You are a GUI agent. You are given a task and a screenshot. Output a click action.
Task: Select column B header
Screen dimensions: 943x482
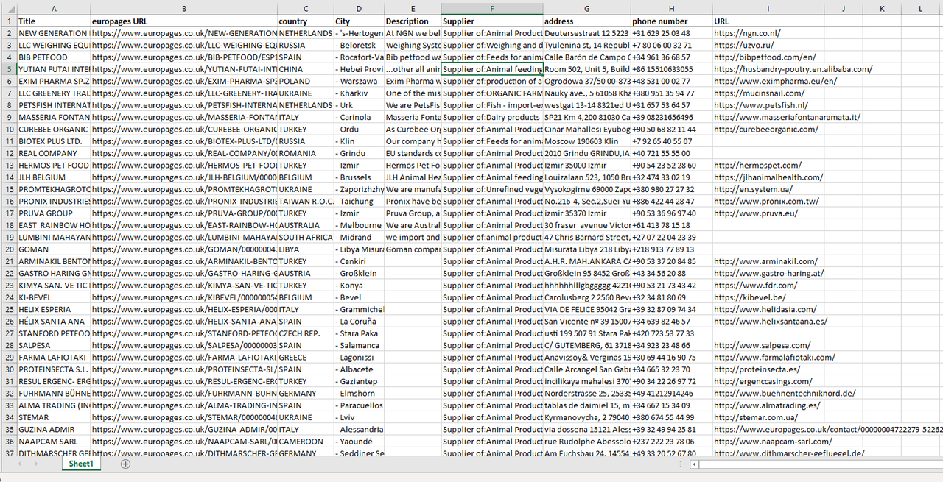coord(183,9)
